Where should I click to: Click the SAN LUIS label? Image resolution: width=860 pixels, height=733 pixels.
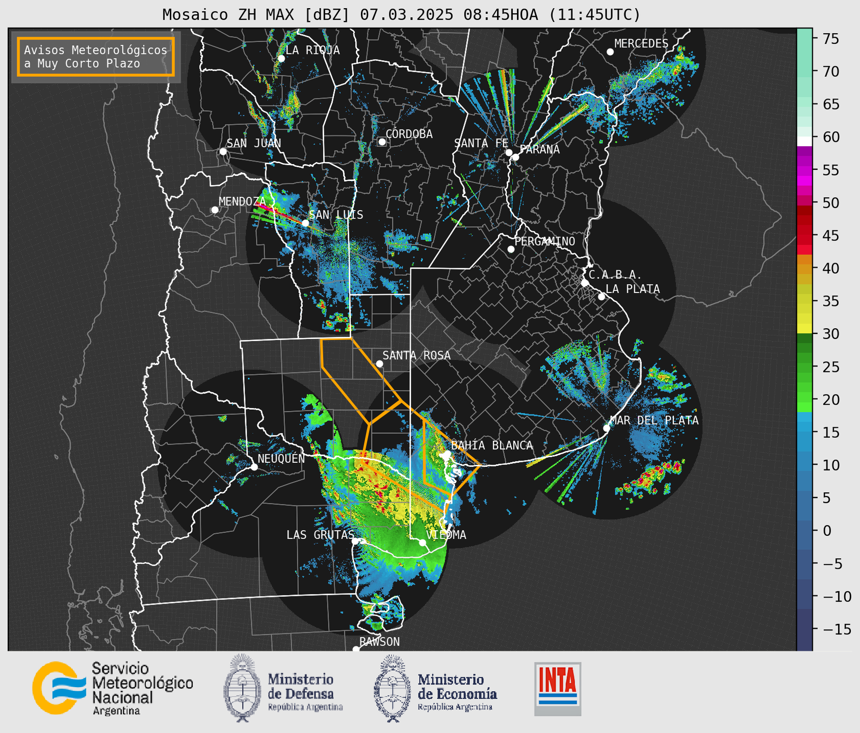[336, 215]
